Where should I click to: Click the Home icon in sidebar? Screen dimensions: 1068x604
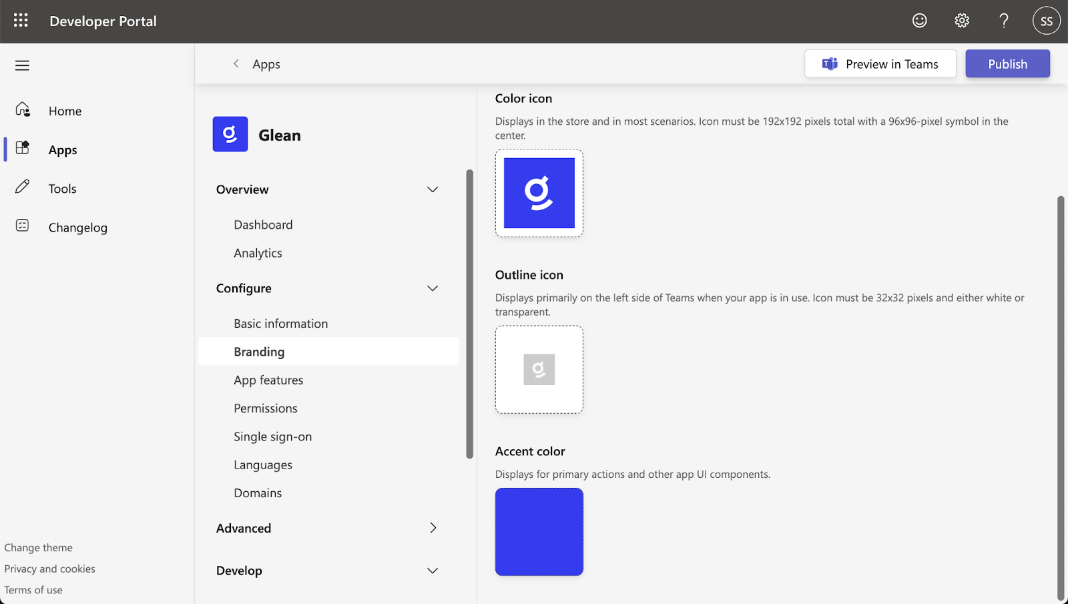[x=23, y=109]
